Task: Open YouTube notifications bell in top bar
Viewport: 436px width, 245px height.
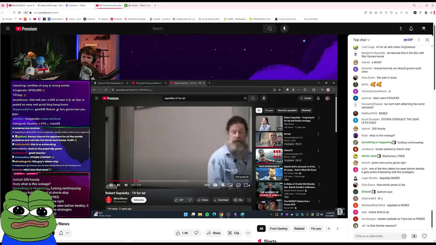Action: (411, 29)
